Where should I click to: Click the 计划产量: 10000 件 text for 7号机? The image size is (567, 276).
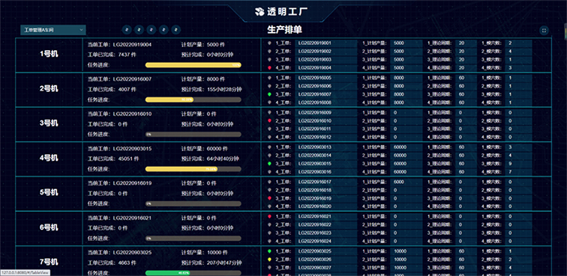pos(204,253)
